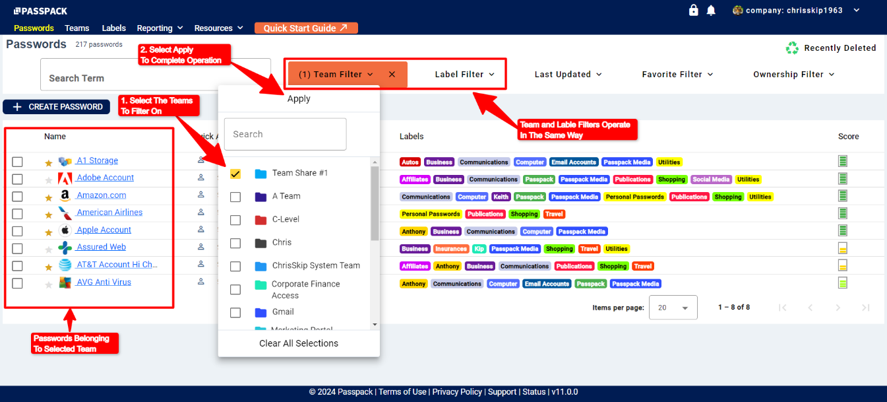This screenshot has width=887, height=402.
Task: Click the American Airlines logo icon
Action: tap(65, 213)
